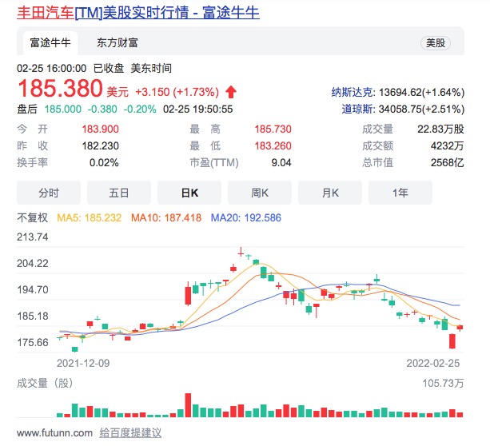
Task: Click the MA10: 187.418 indicator label
Action: [x=166, y=218]
